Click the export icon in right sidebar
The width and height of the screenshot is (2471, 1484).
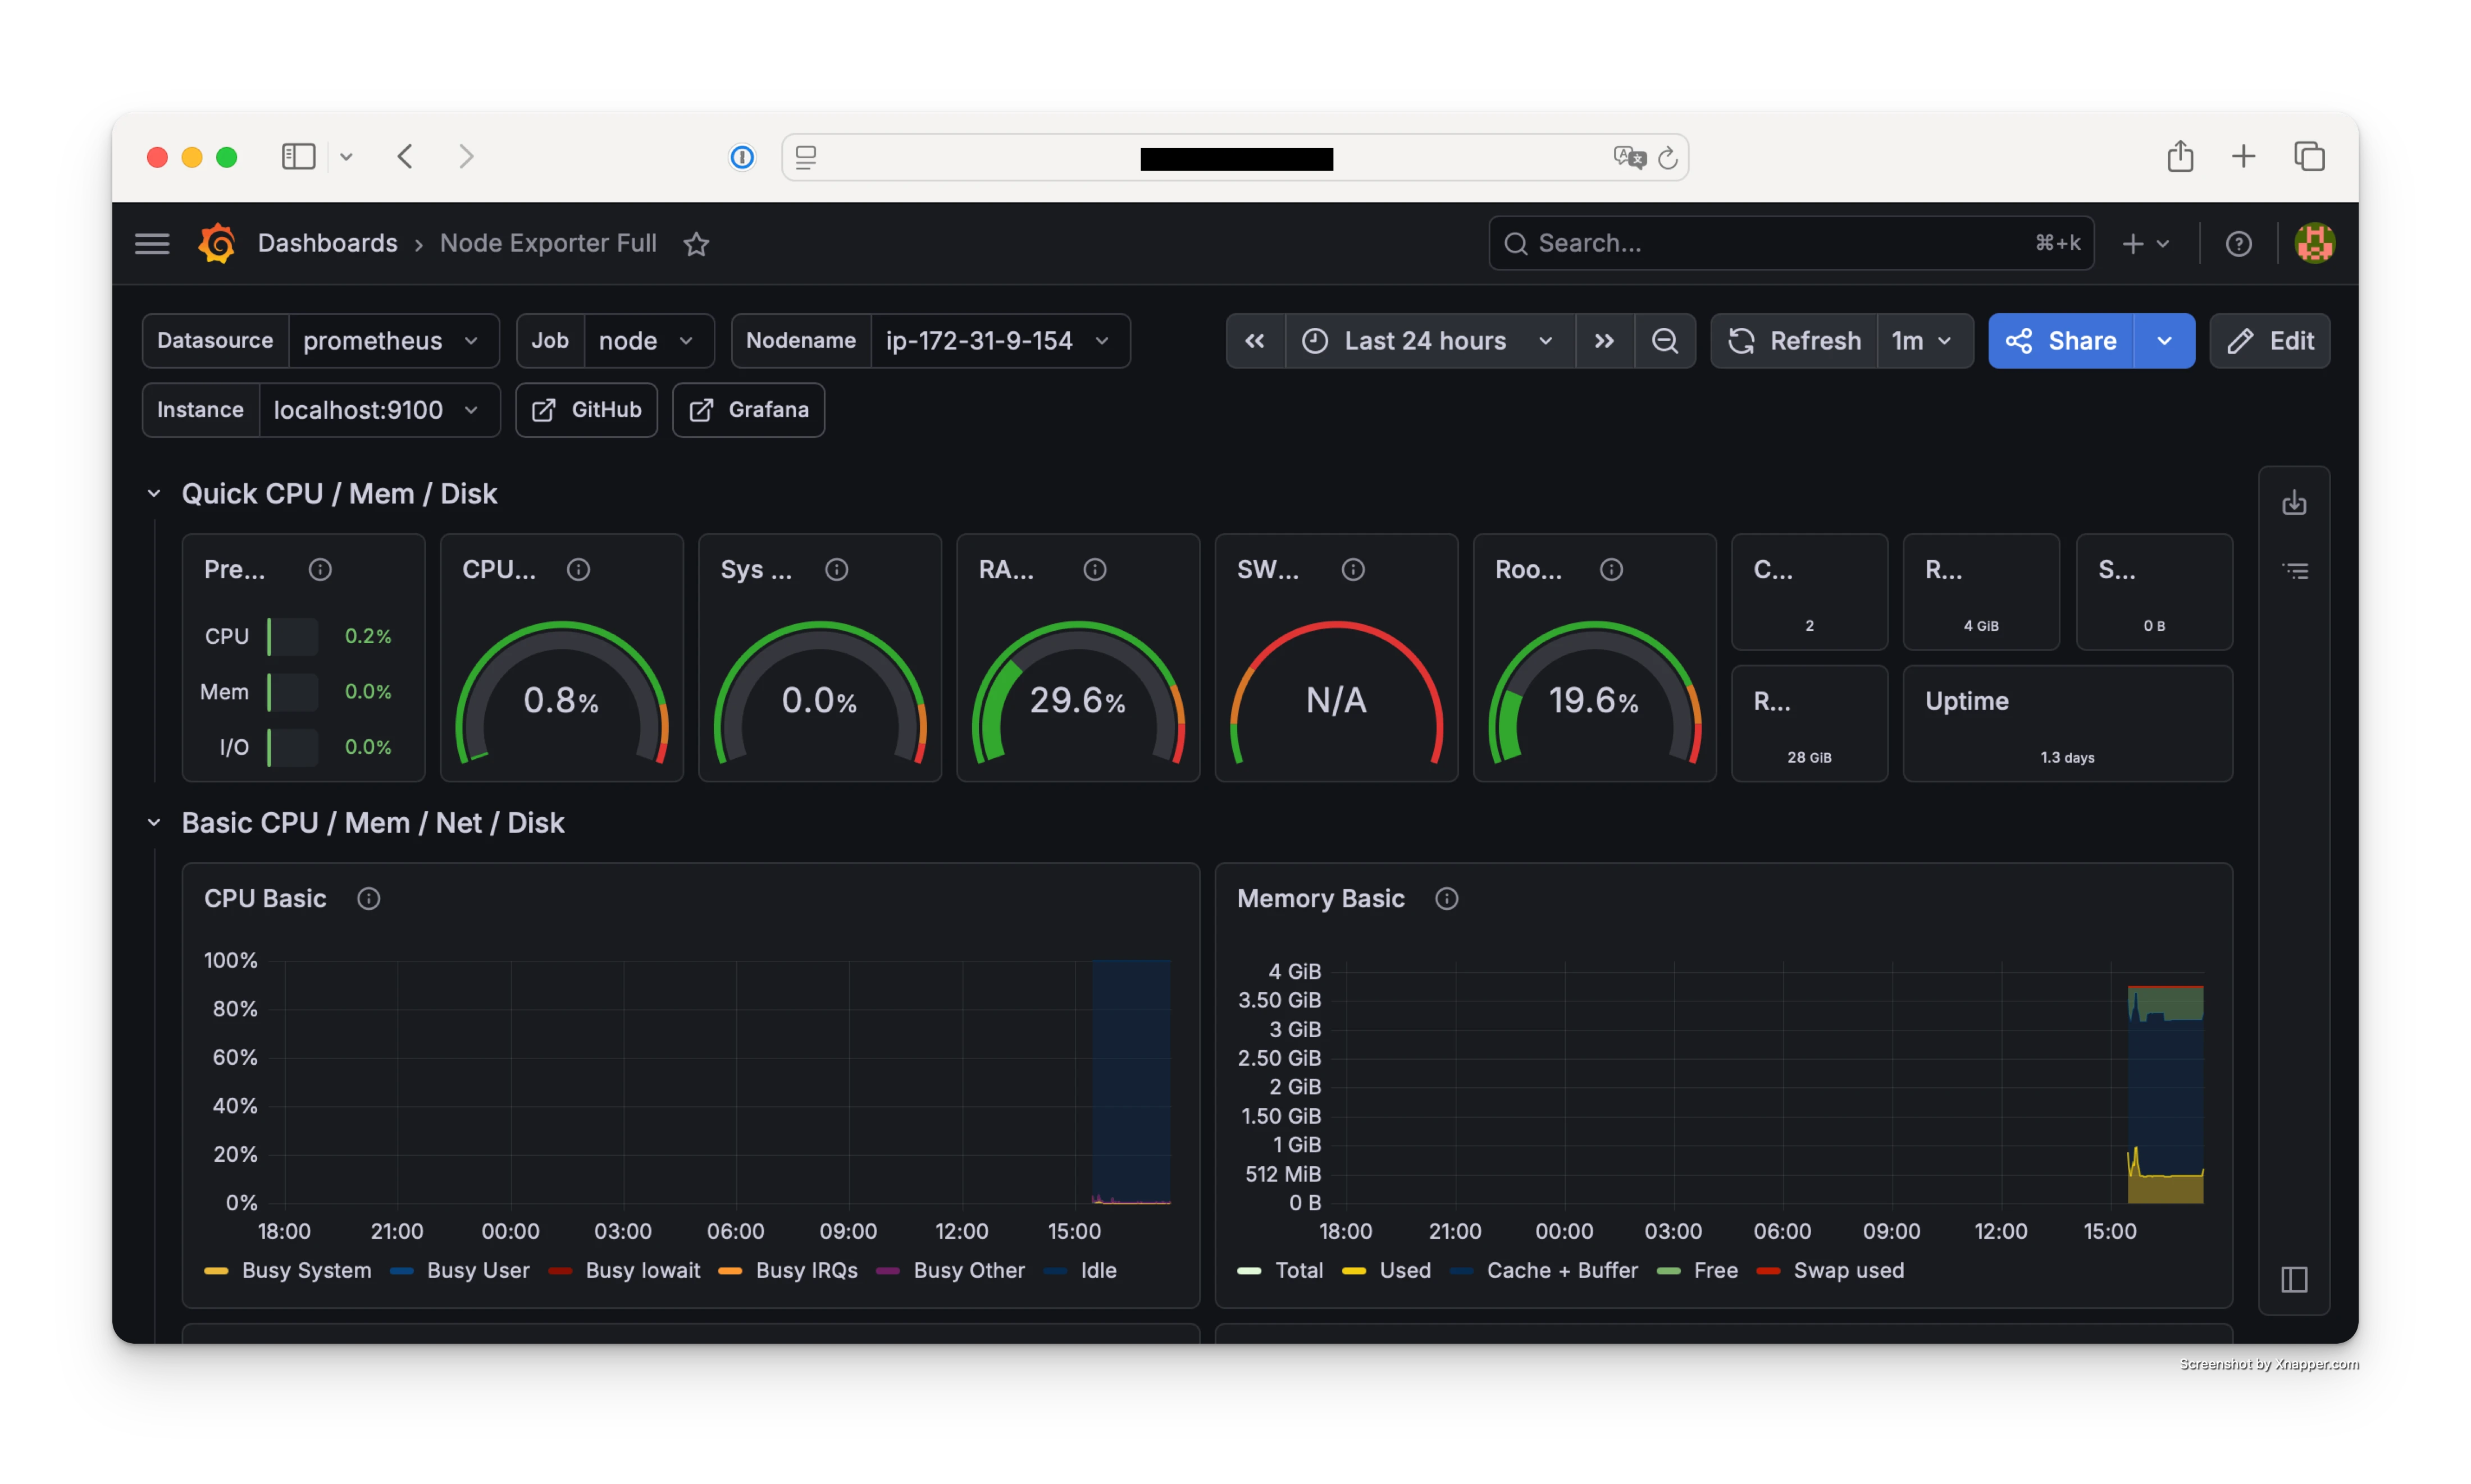pos(2294,503)
